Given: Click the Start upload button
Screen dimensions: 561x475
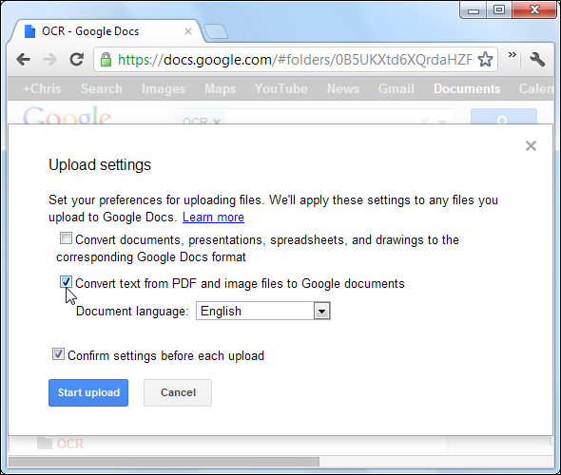Looking at the screenshot, I should click(x=88, y=392).
